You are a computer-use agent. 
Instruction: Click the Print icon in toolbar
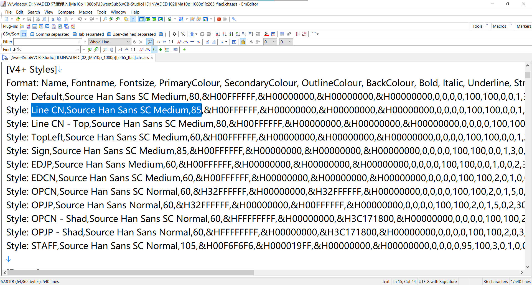click(x=38, y=19)
